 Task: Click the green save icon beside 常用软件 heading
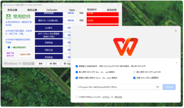[8, 17]
